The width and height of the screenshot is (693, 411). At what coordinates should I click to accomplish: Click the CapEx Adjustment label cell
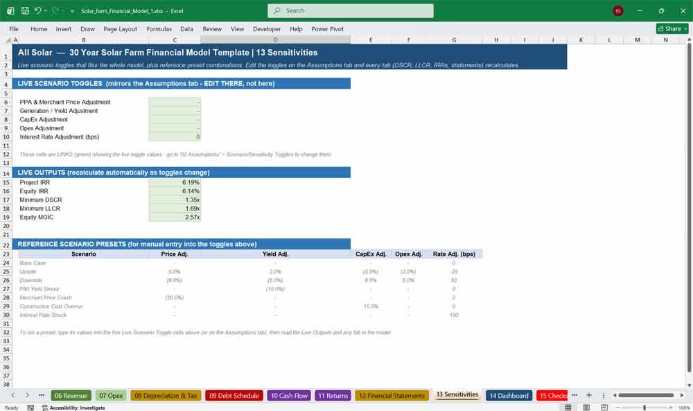tap(43, 119)
